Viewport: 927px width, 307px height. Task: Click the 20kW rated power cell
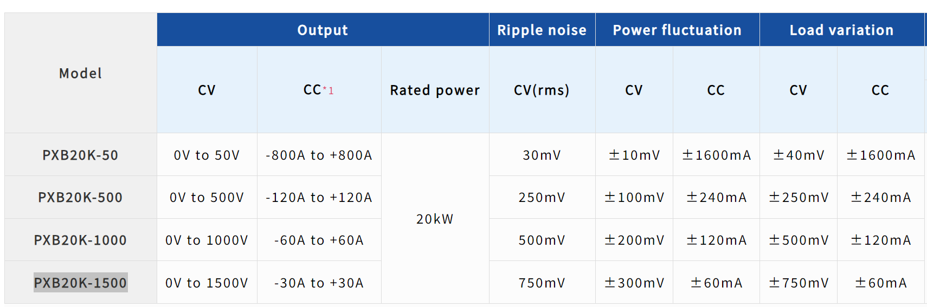[435, 219]
